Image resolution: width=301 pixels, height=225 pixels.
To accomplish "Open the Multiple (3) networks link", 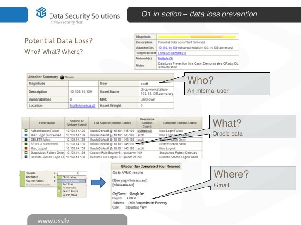I will click(165, 59).
